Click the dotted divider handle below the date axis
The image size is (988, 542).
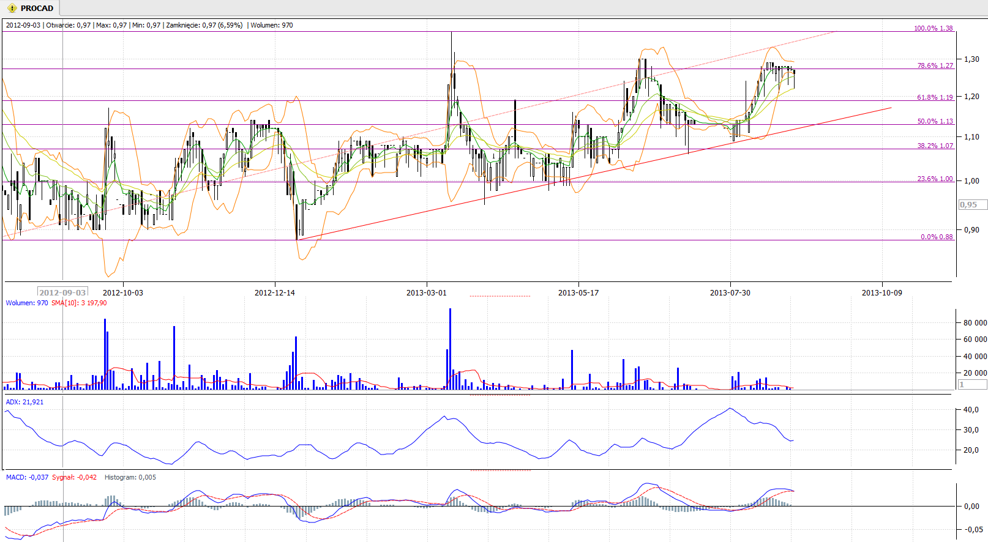point(500,296)
